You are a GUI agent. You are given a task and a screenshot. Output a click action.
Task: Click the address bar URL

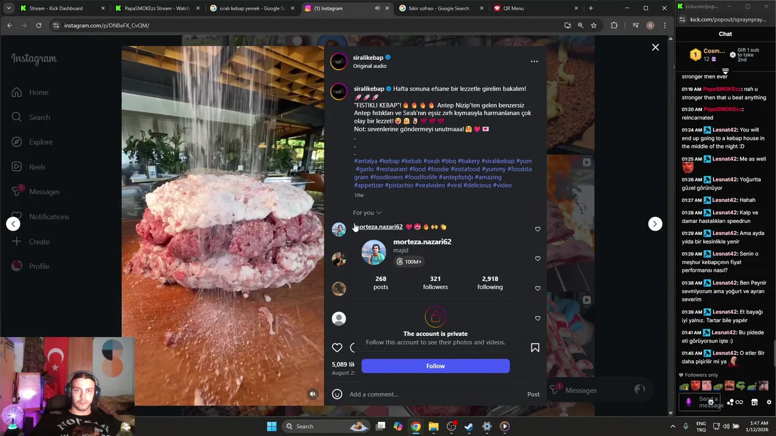point(107,25)
